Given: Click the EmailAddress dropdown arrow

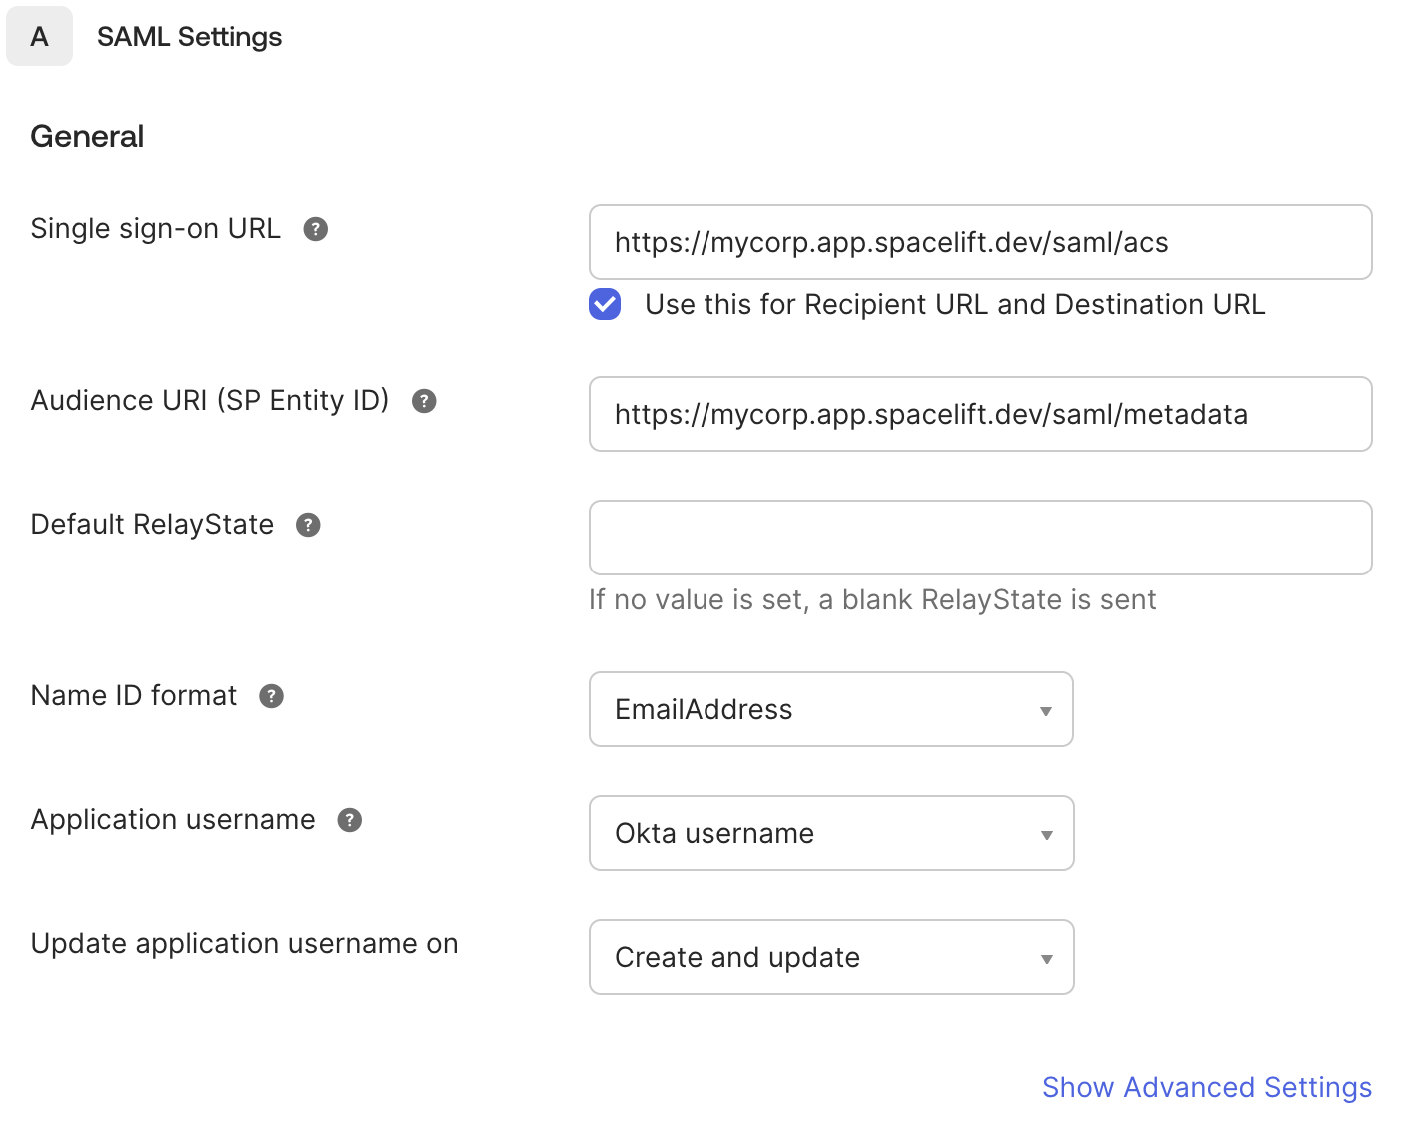Looking at the screenshot, I should (1045, 709).
